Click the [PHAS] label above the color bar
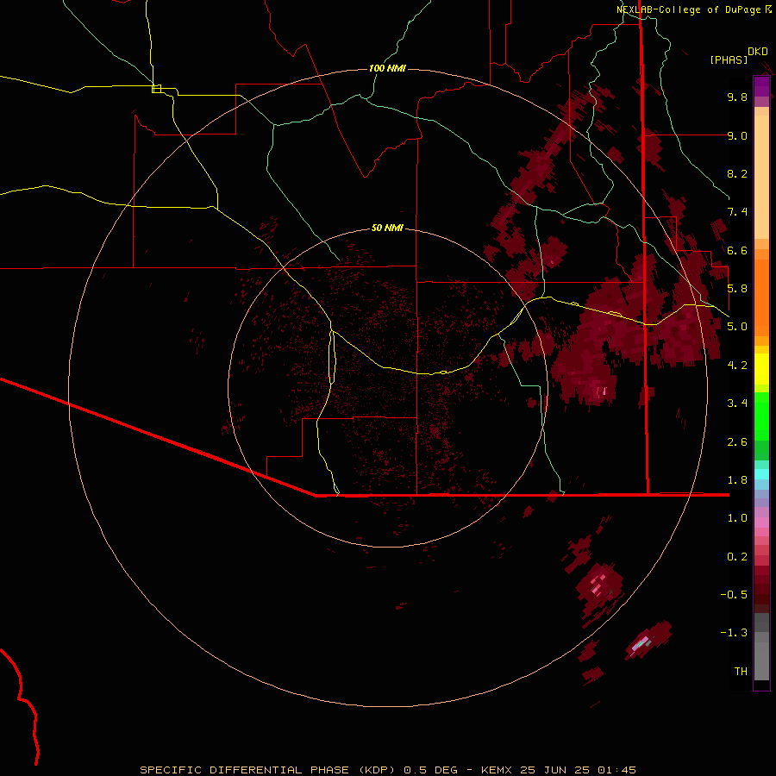Screen dimensions: 776x776 [729, 60]
